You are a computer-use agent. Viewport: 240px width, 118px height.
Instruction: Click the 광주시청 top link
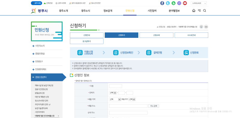(x=36, y=3)
